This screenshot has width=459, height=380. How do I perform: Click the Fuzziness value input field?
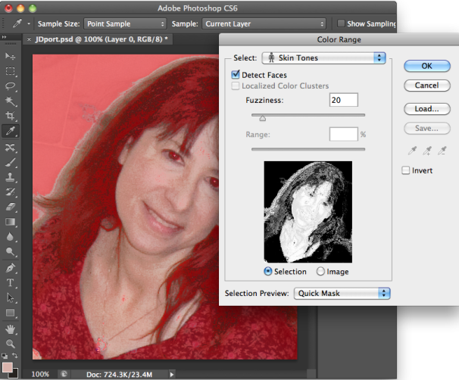343,100
